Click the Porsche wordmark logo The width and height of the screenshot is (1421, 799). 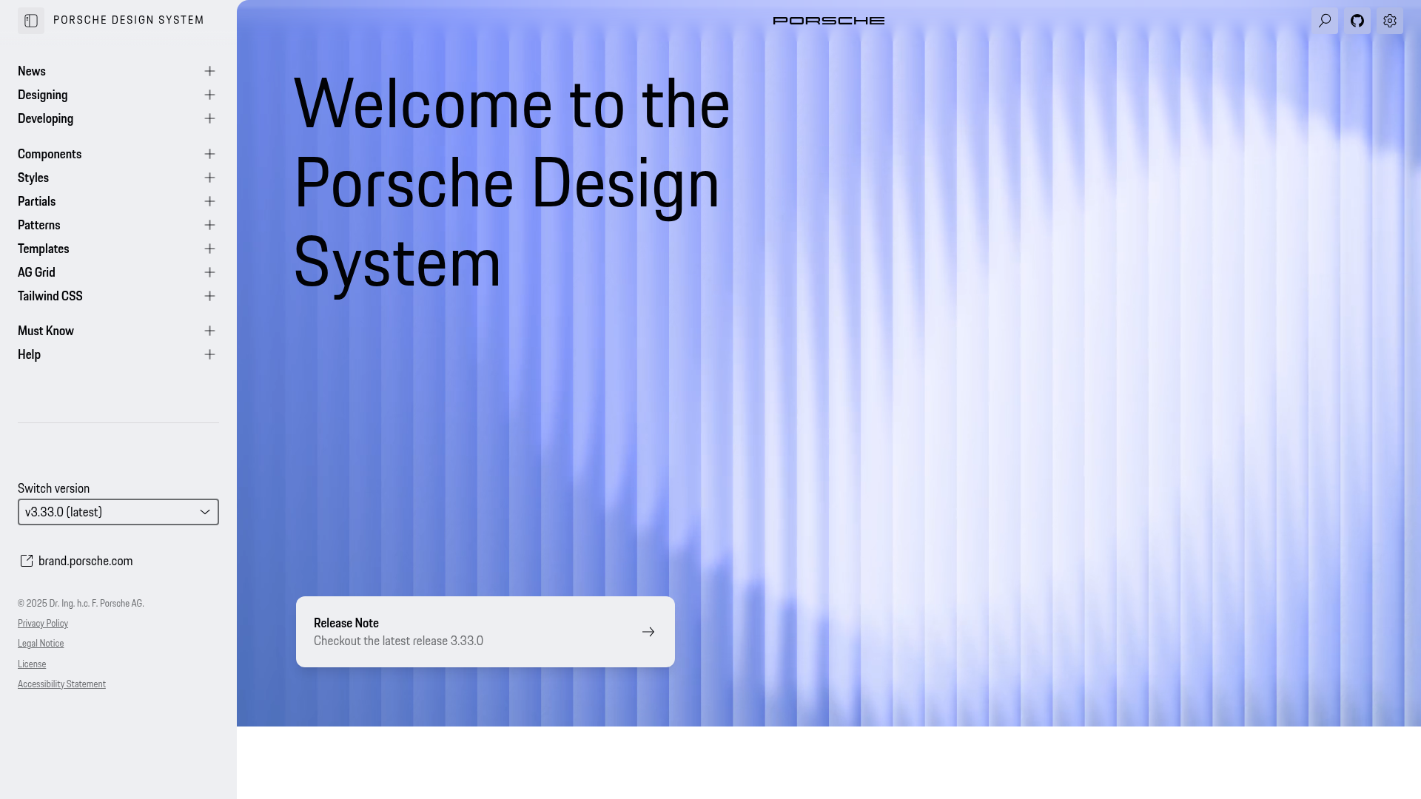[x=829, y=21]
